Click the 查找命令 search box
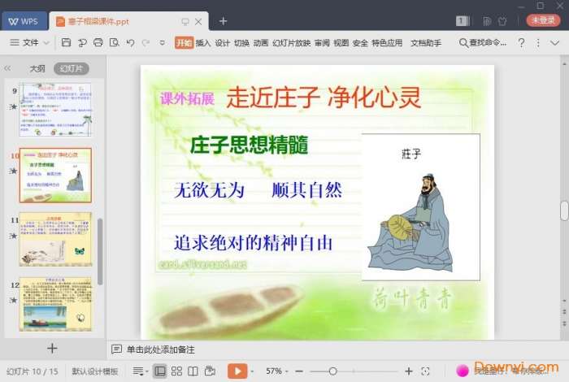569x382 pixels. point(483,43)
